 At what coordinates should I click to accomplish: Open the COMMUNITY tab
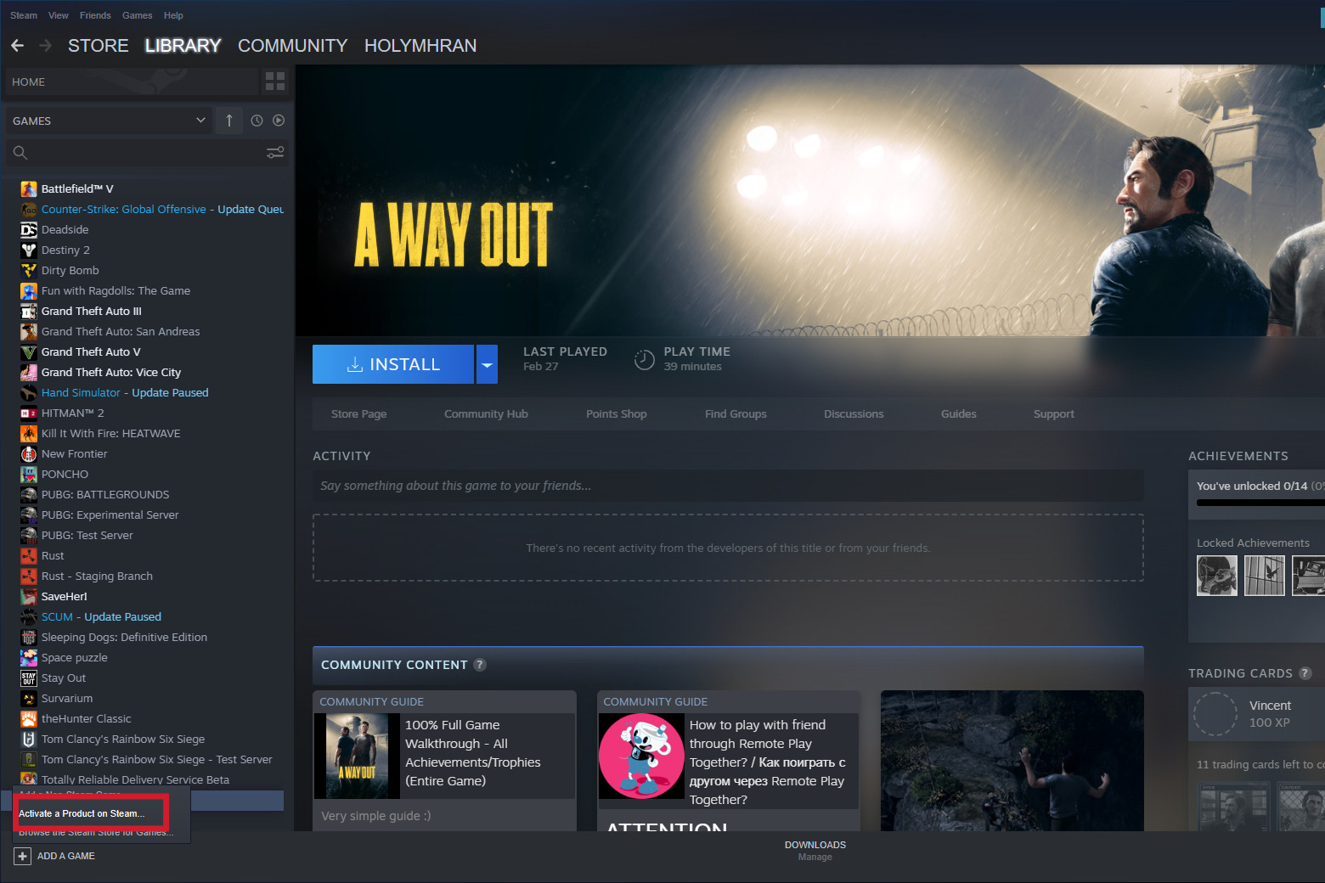tap(293, 46)
